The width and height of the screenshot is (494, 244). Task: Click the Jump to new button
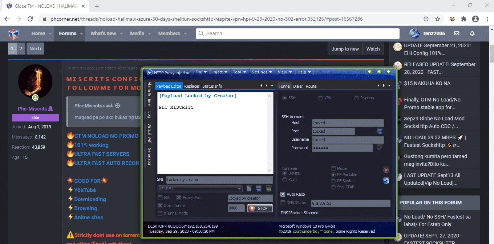(x=345, y=49)
